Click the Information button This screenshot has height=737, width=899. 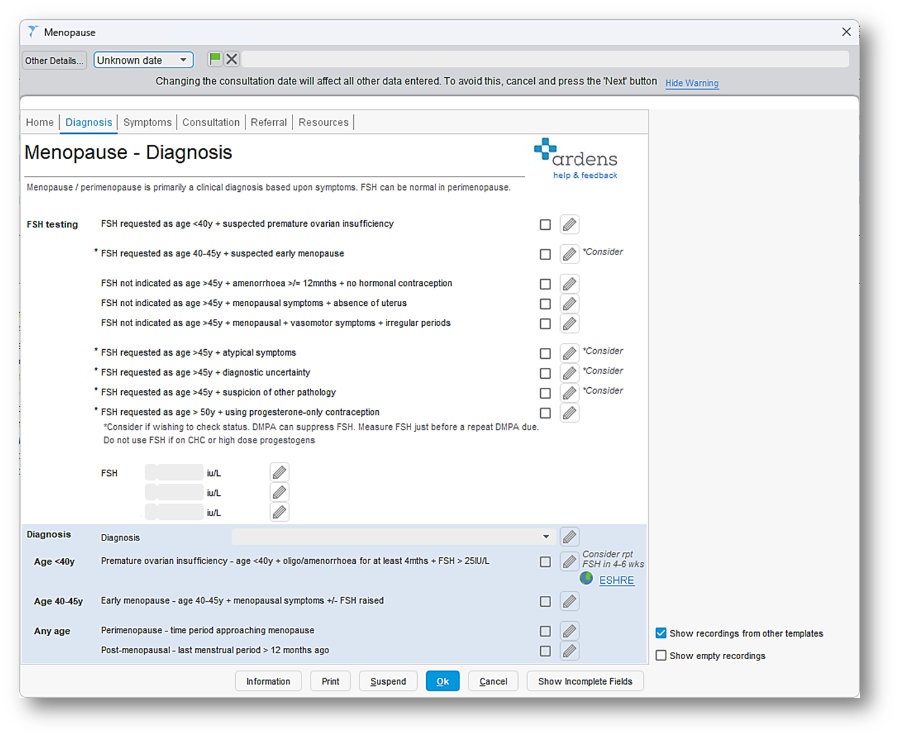[268, 682]
